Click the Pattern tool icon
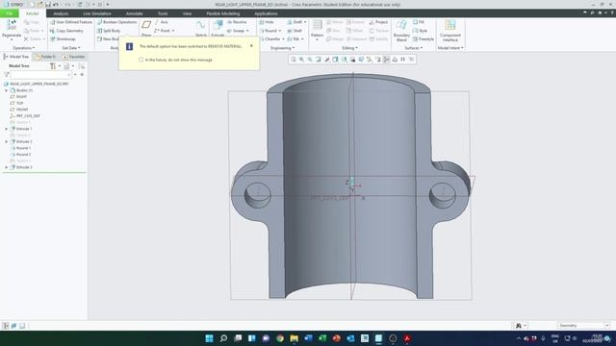This screenshot has height=346, width=616. tap(317, 25)
